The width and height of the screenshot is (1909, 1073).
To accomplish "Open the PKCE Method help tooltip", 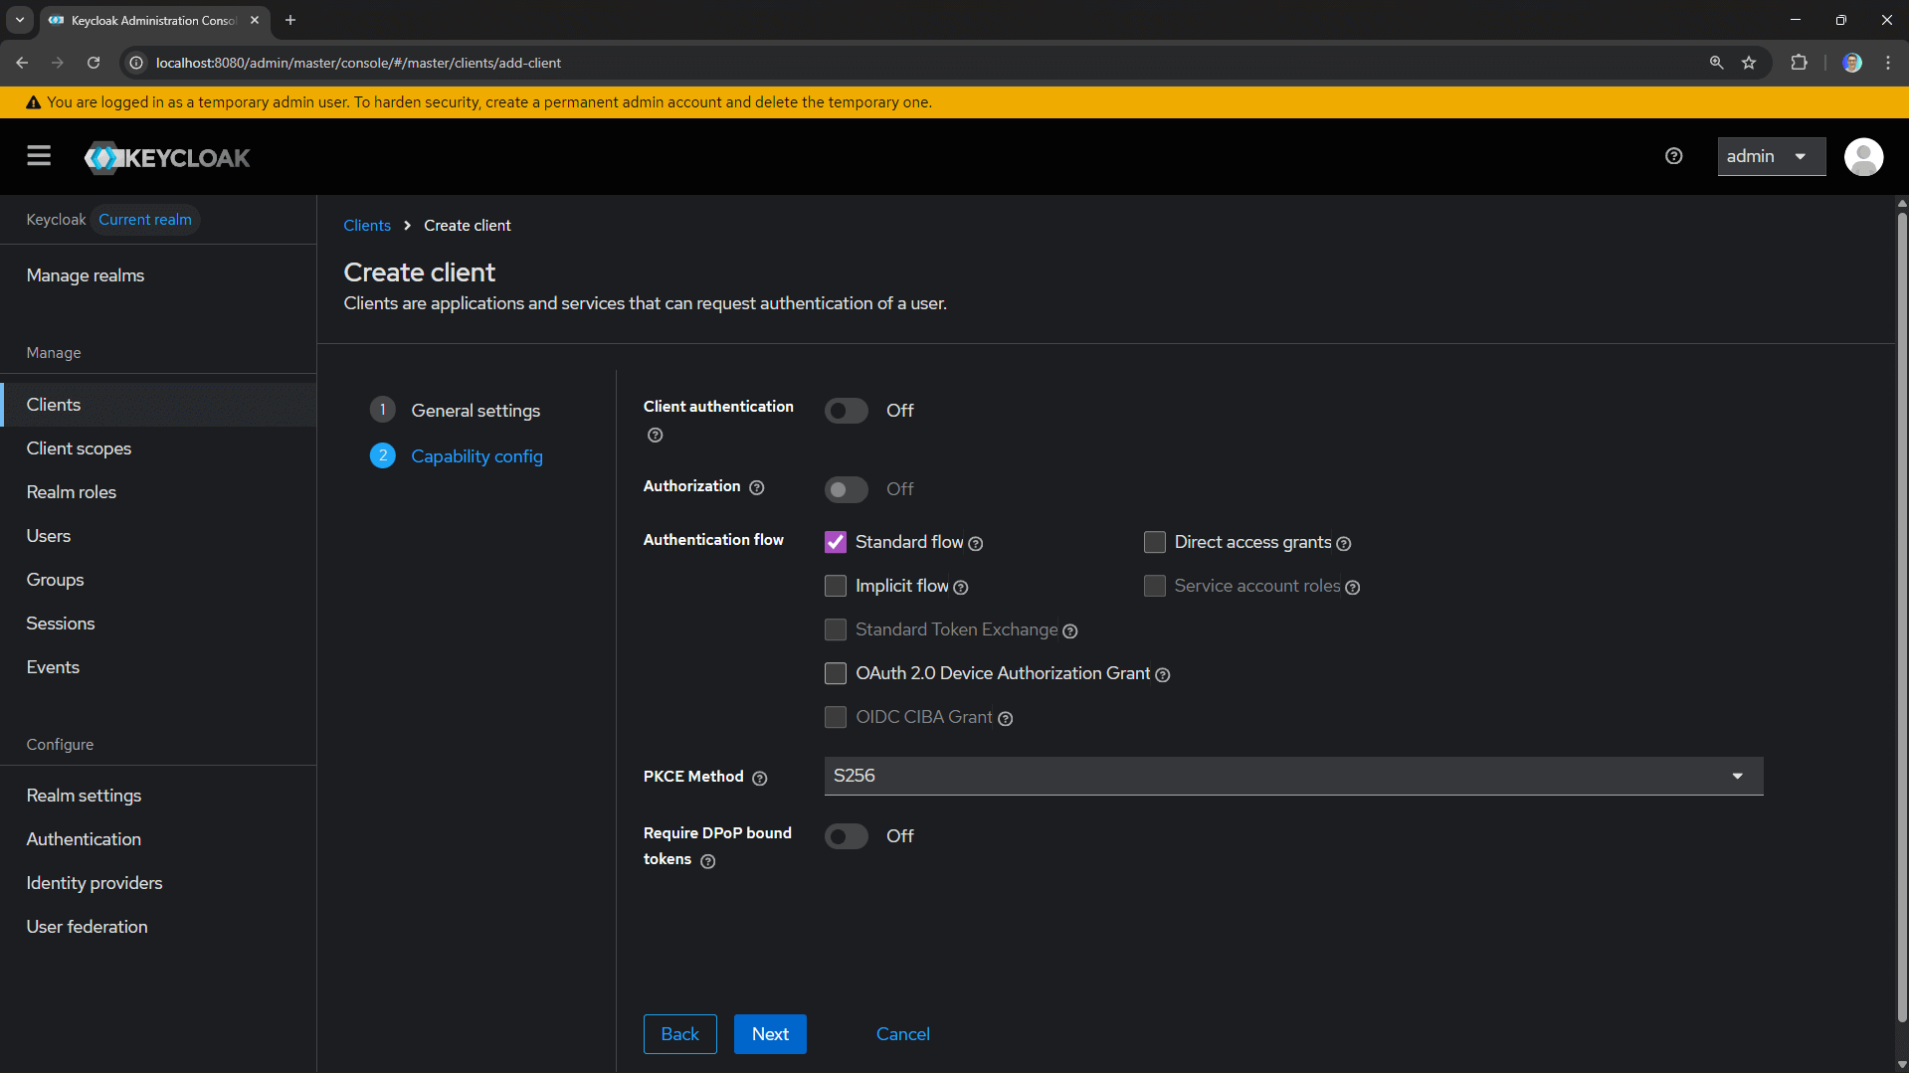I will tap(760, 778).
